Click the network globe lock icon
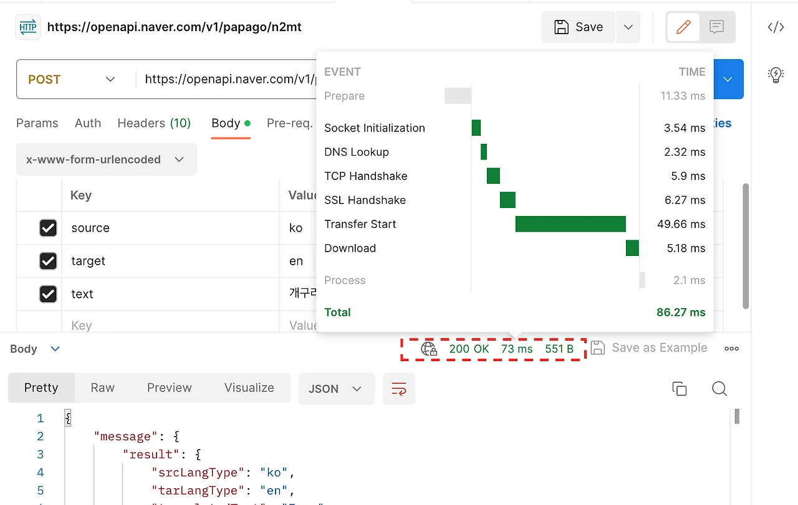The height and width of the screenshot is (505, 798). click(x=429, y=349)
